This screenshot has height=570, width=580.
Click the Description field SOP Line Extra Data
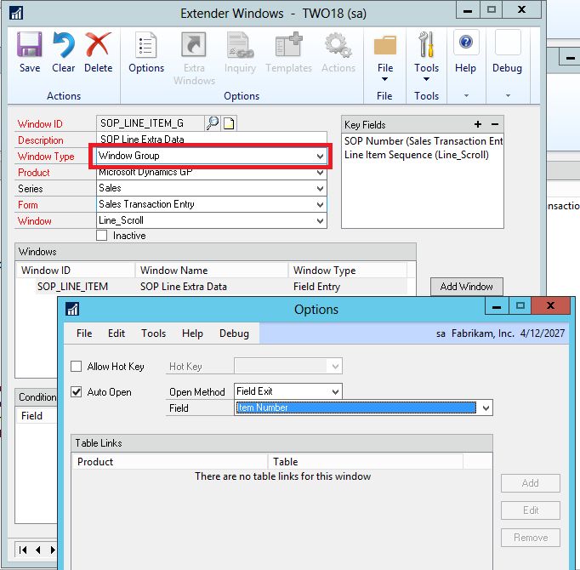(211, 139)
